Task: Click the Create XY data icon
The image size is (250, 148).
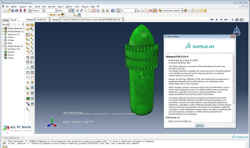Action: coord(28,73)
